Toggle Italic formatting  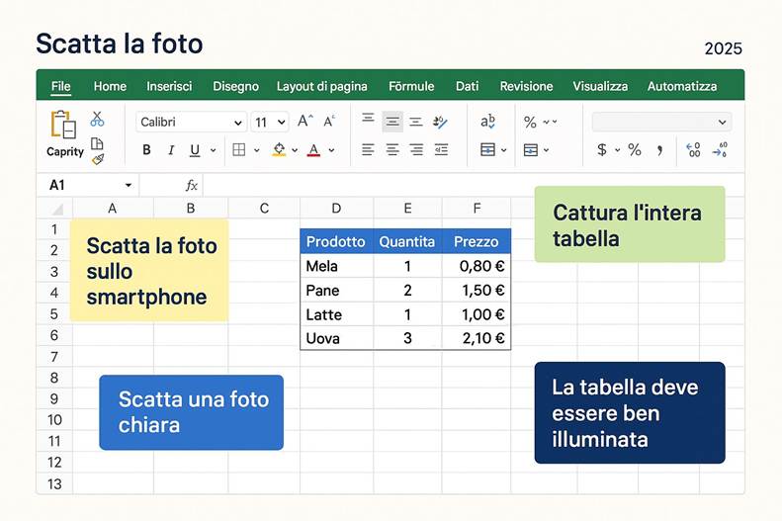(171, 150)
